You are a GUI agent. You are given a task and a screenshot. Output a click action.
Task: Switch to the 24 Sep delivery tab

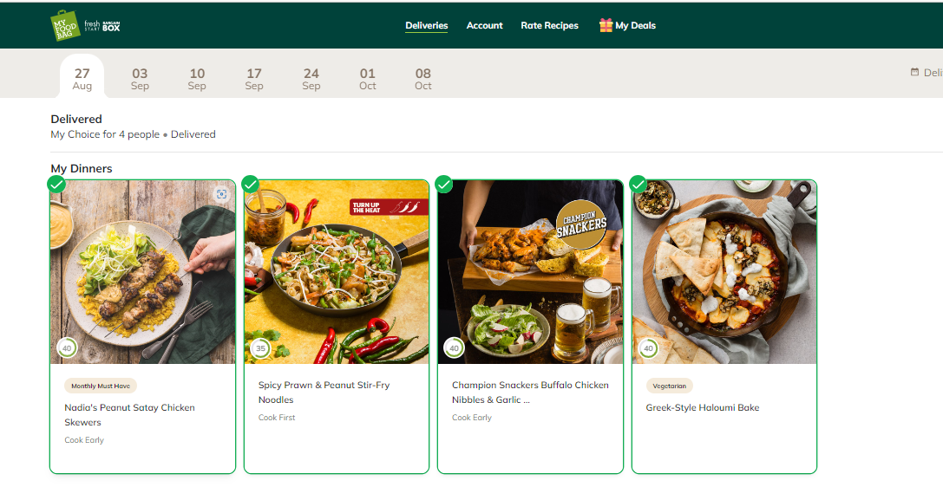311,78
